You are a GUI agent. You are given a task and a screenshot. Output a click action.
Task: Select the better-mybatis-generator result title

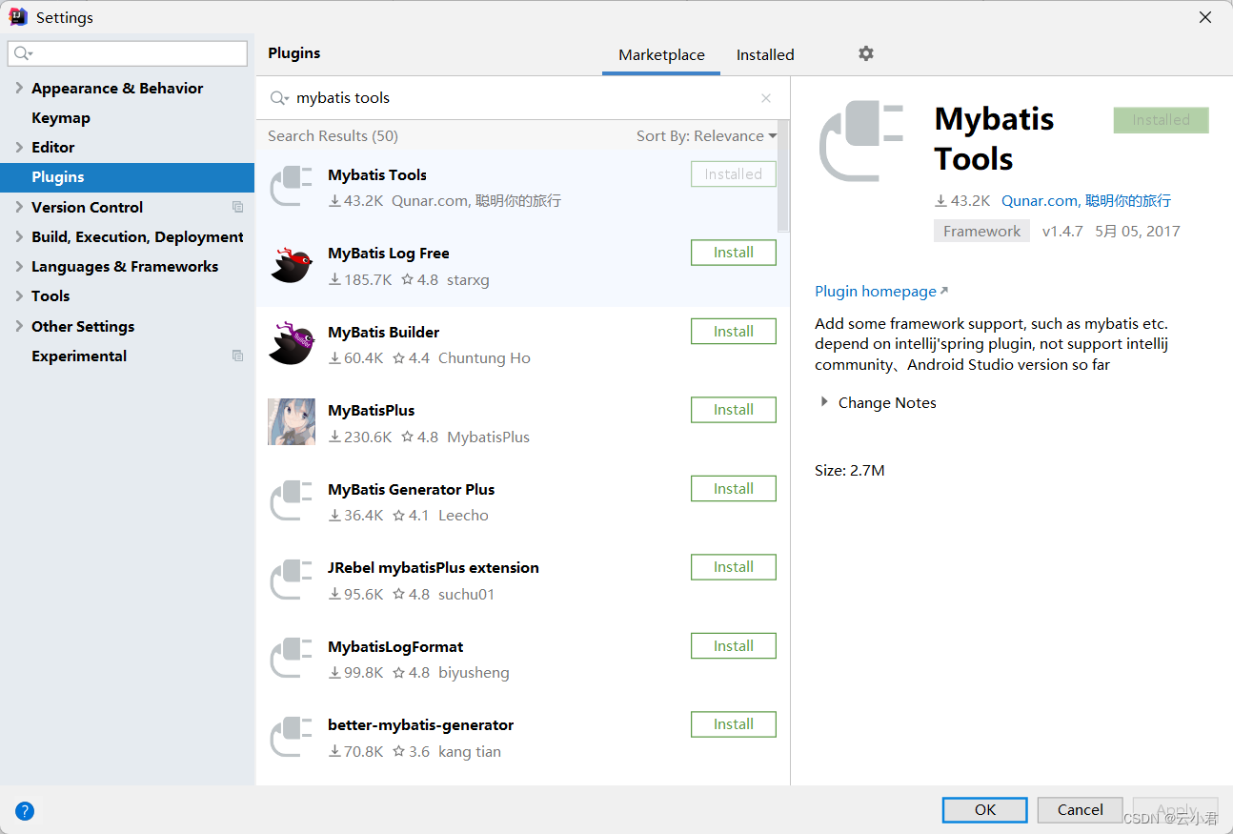click(x=421, y=725)
